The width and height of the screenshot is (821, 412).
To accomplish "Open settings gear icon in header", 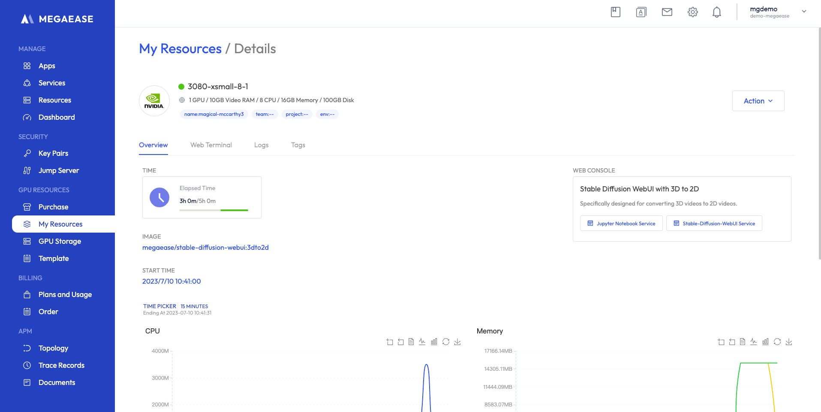I will 692,12.
